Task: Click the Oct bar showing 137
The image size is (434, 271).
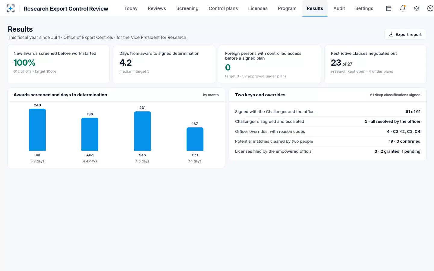Action: coord(195,139)
